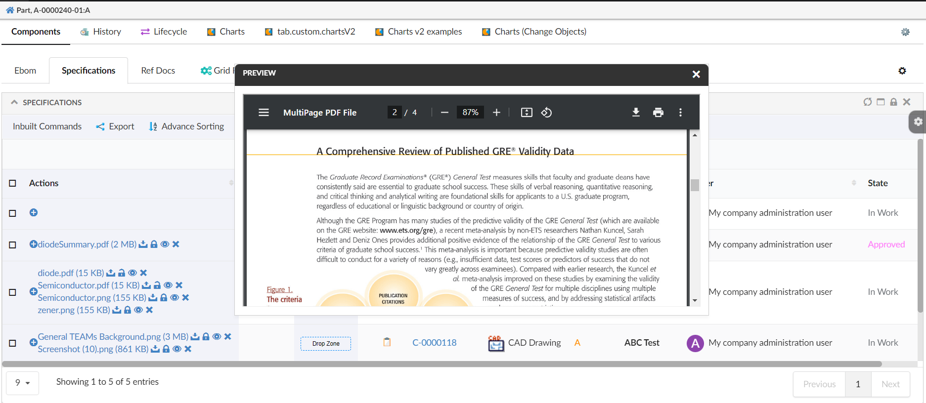Delete the diodeSummary.pdf file
926x403 pixels.
coord(176,244)
